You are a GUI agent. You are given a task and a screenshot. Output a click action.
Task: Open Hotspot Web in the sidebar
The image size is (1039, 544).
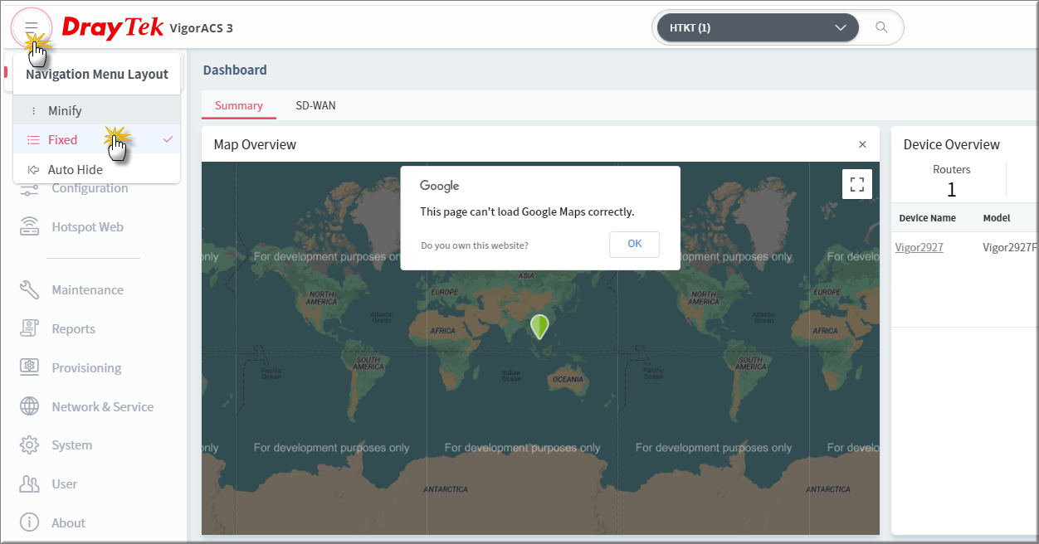pos(87,226)
